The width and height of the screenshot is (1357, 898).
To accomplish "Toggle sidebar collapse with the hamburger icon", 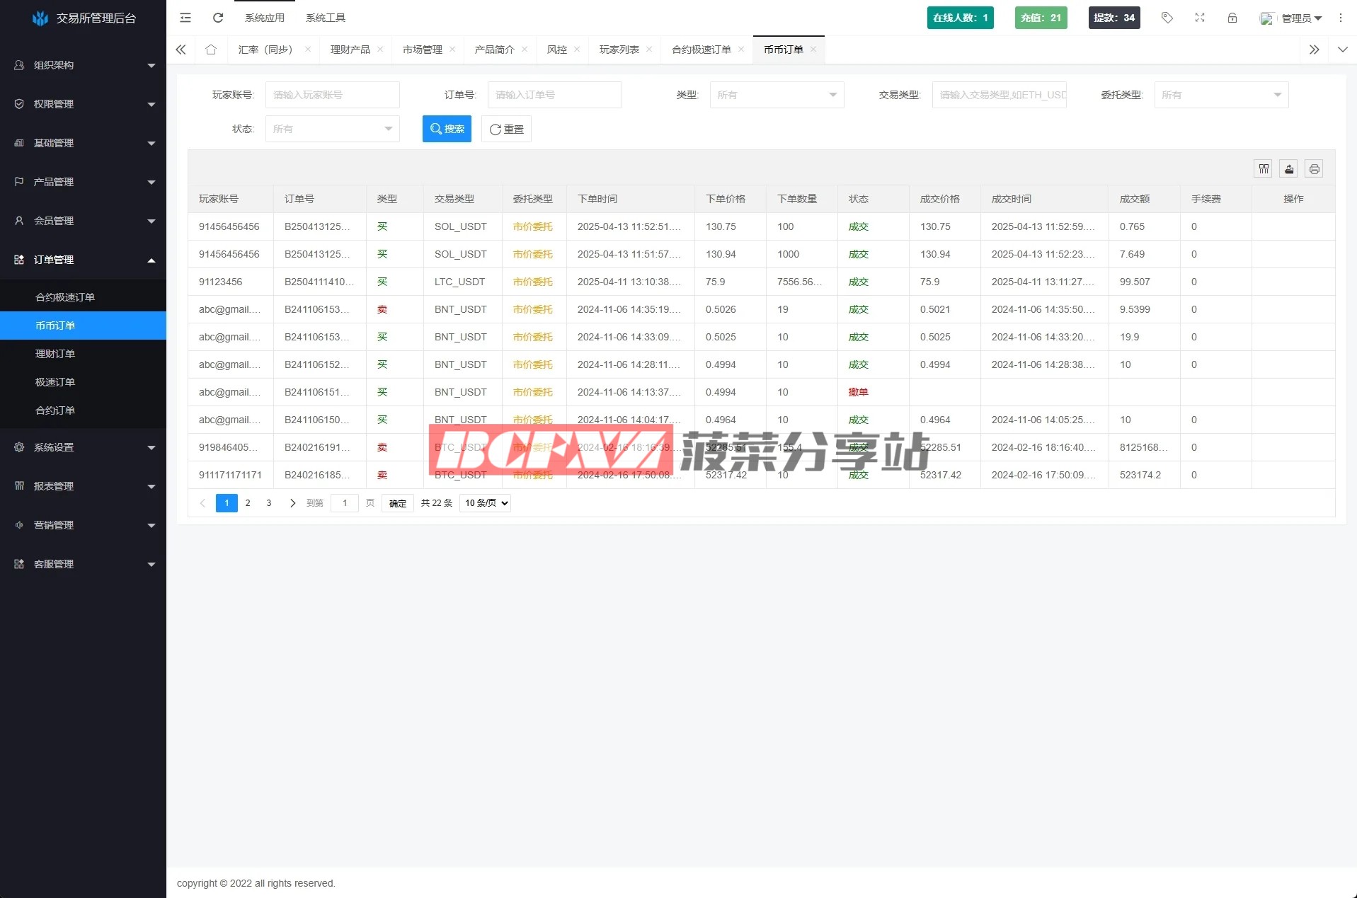I will pos(185,18).
